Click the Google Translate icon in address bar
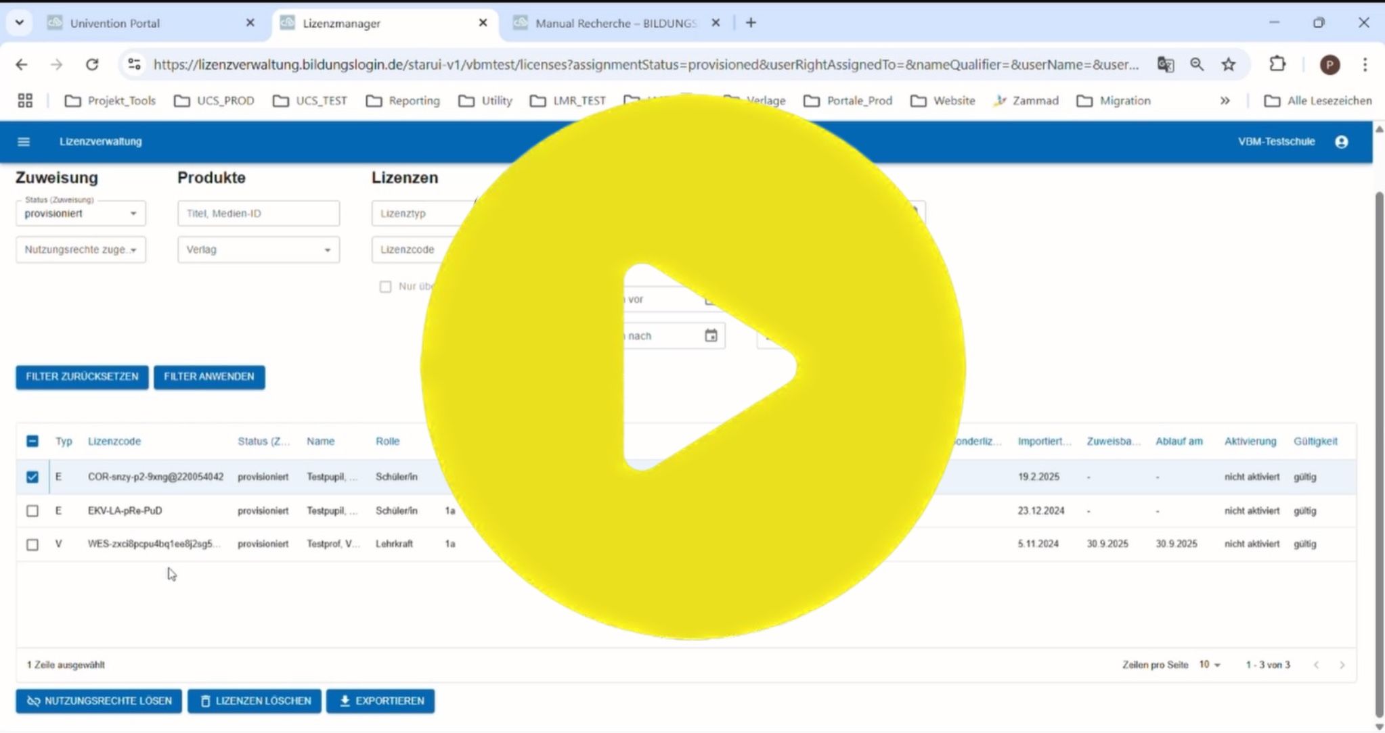Image resolution: width=1385 pixels, height=733 pixels. [x=1165, y=64]
